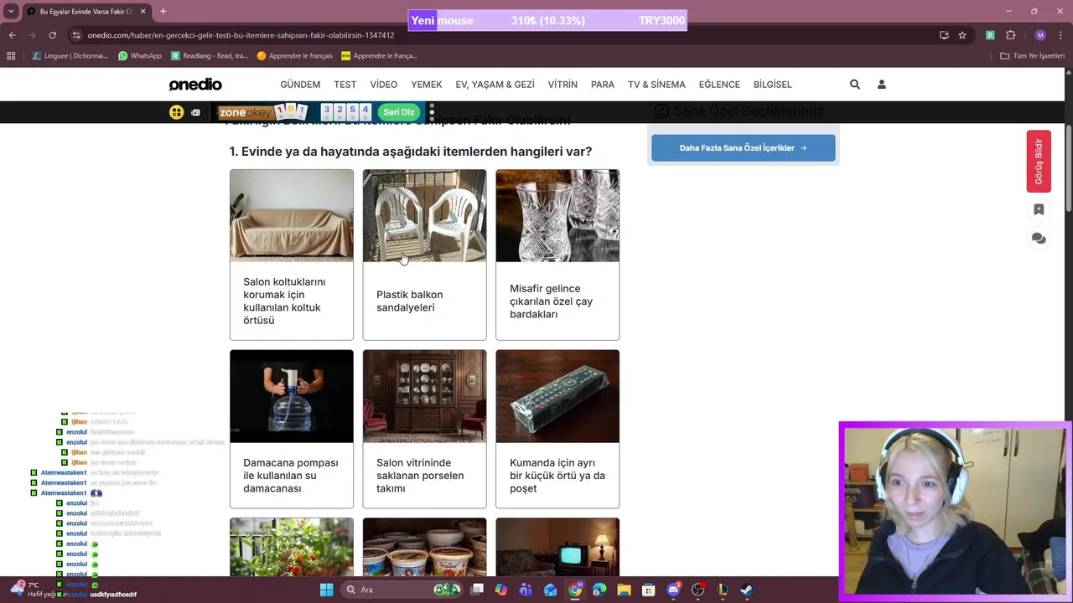Screen dimensions: 1073x603
Task: Bookmark this page with star icon
Action: 962,35
